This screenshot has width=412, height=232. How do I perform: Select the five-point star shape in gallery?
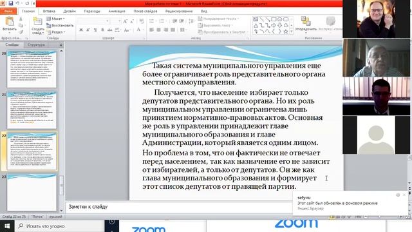click(286, 32)
